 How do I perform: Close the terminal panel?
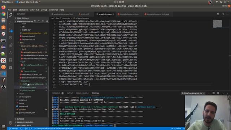227,93
